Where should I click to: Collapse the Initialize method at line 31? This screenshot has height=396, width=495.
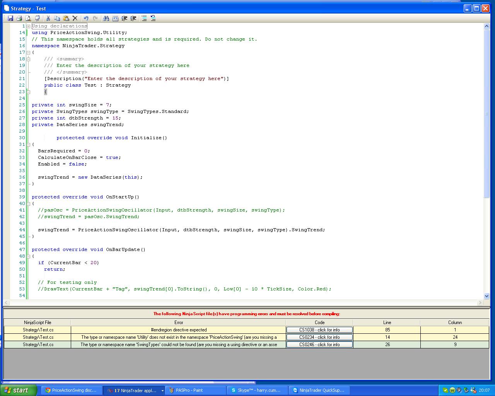[28, 145]
